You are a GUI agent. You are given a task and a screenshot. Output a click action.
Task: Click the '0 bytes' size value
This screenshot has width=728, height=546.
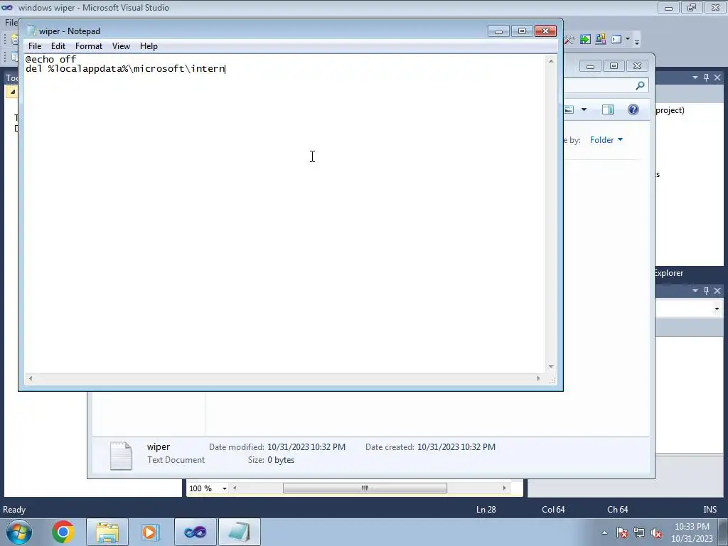click(281, 460)
